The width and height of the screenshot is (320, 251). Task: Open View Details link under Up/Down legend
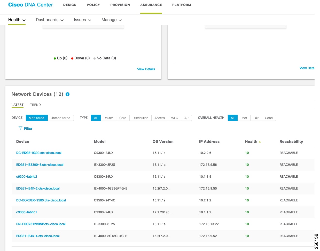[x=146, y=69]
